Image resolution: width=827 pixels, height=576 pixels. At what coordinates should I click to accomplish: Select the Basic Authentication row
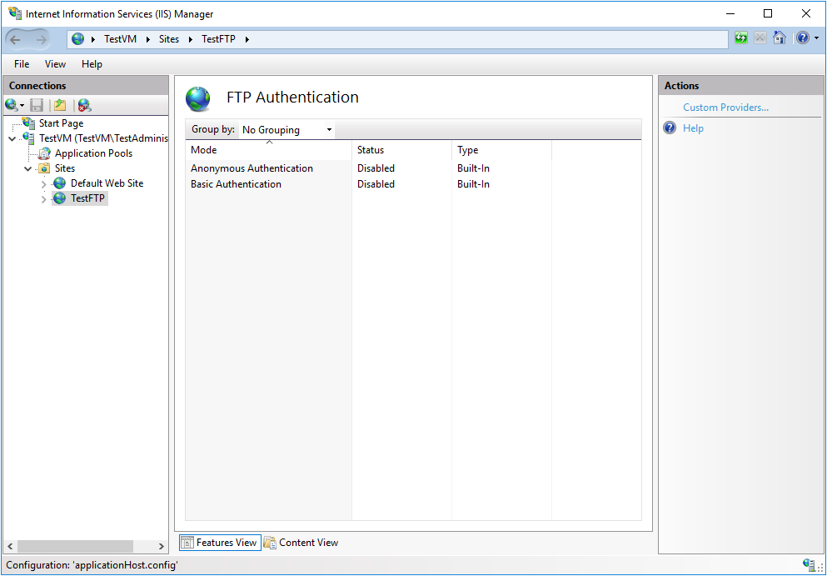pos(413,184)
